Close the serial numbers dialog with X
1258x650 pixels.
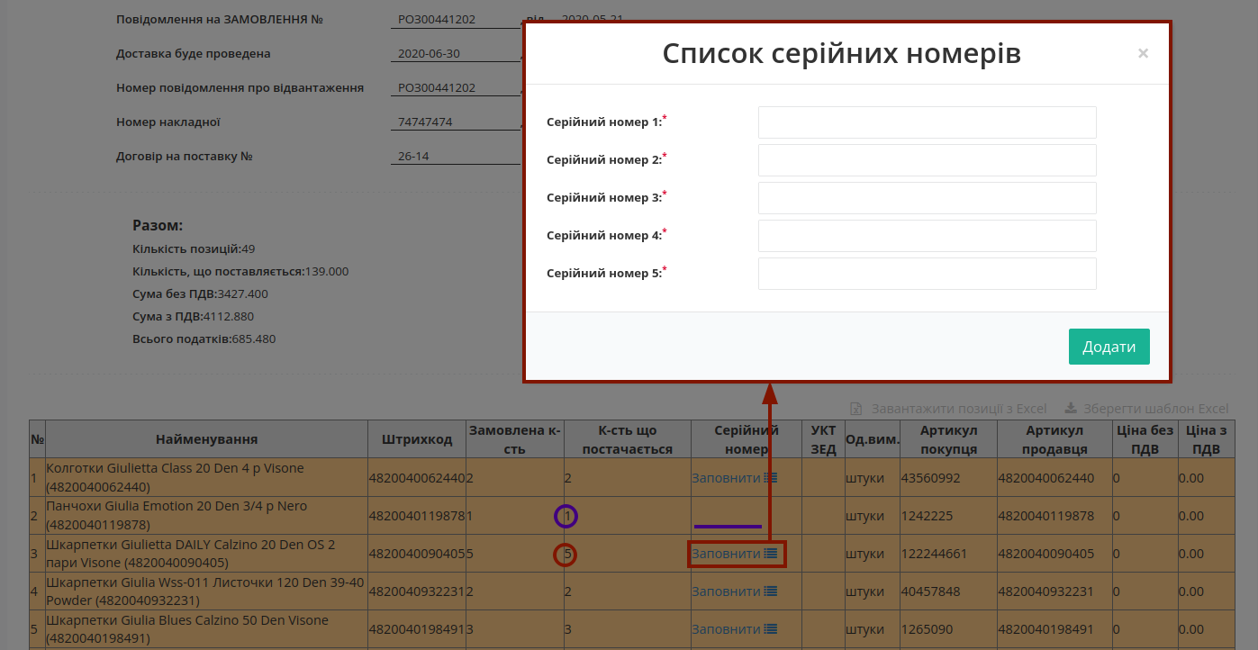[1143, 53]
